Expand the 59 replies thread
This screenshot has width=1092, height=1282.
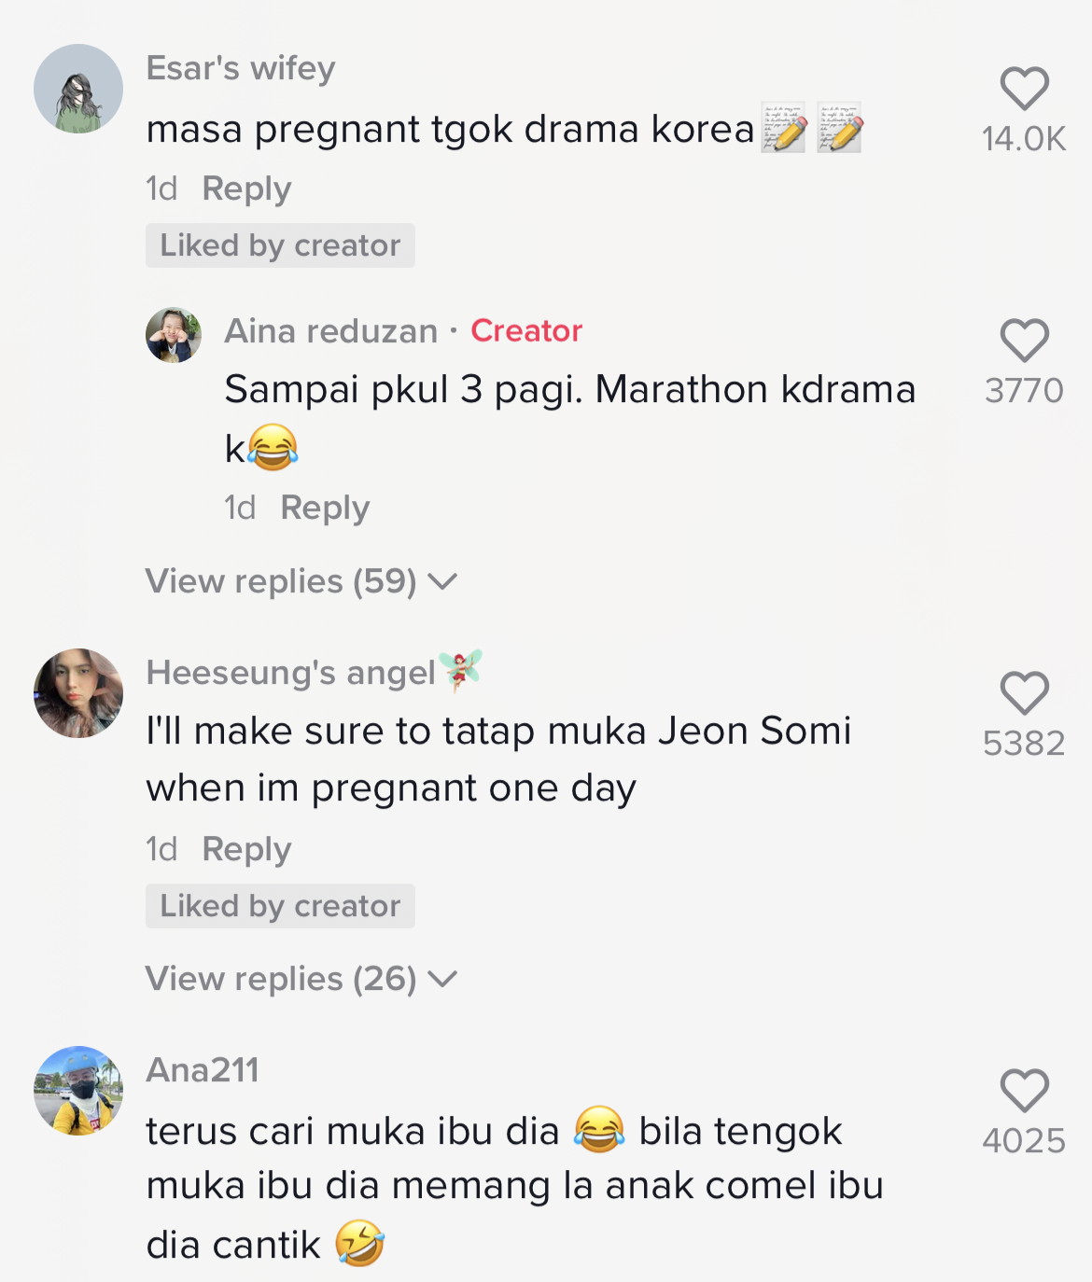click(x=301, y=581)
